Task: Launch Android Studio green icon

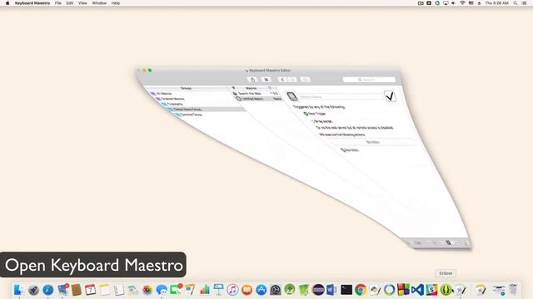Action: click(x=290, y=290)
